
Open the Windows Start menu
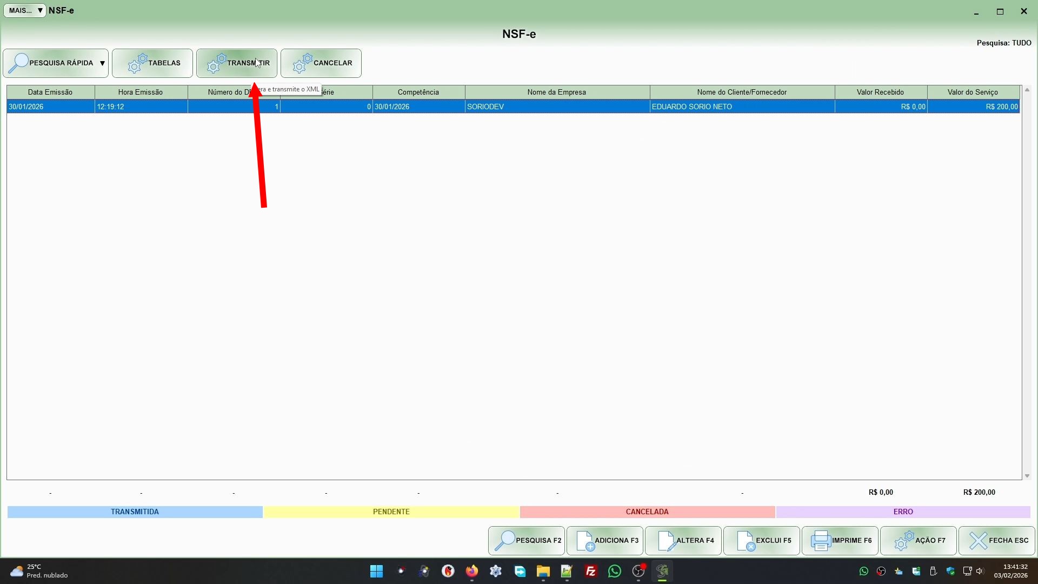(x=376, y=571)
